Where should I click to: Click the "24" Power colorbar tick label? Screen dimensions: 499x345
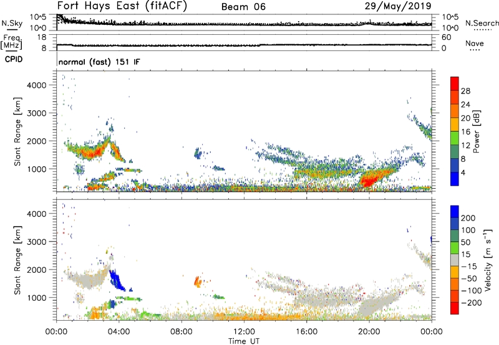point(465,105)
